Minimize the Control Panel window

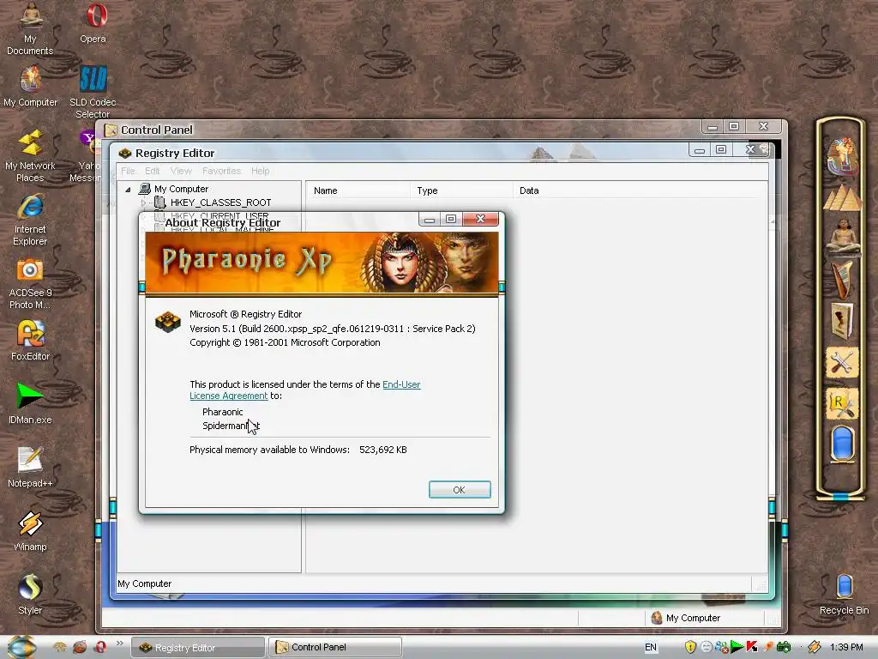coord(713,127)
